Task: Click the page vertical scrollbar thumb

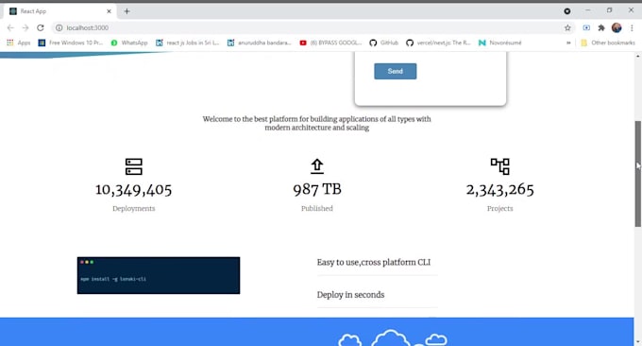Action: click(638, 174)
